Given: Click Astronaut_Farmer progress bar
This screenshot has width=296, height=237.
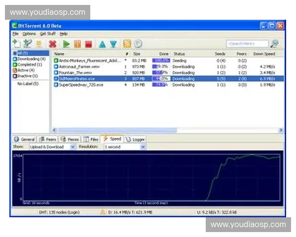Looking at the screenshot, I should tap(161, 67).
